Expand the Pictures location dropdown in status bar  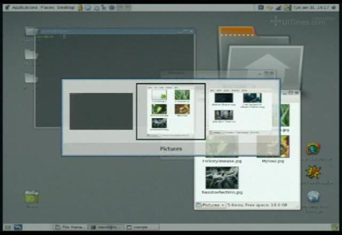point(211,205)
